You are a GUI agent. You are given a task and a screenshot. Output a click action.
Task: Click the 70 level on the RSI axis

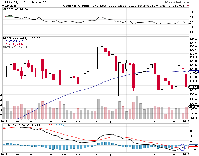tap(191, 17)
